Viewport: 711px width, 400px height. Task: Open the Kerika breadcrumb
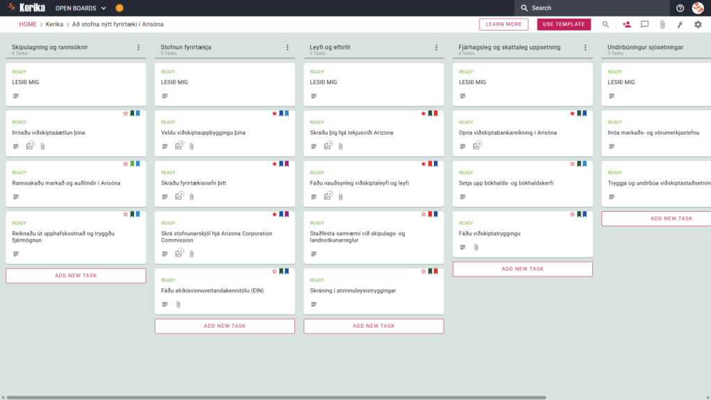54,24
